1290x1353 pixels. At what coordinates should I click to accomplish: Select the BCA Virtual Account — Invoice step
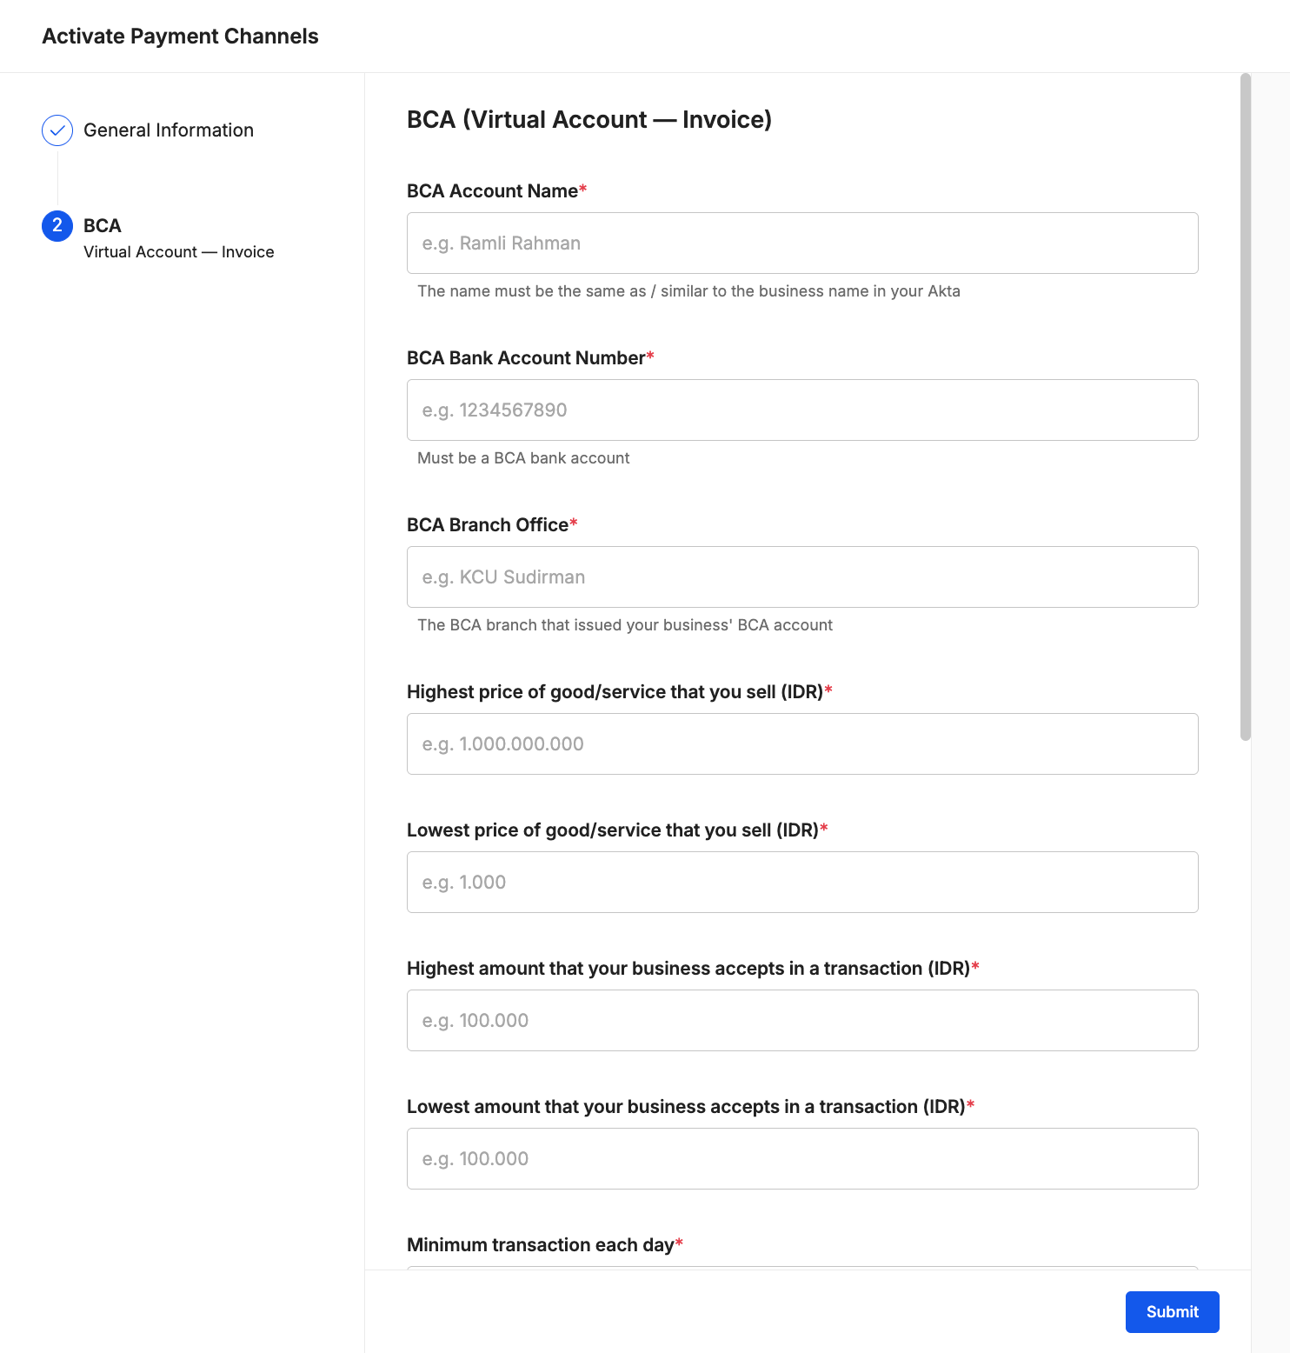click(x=178, y=237)
